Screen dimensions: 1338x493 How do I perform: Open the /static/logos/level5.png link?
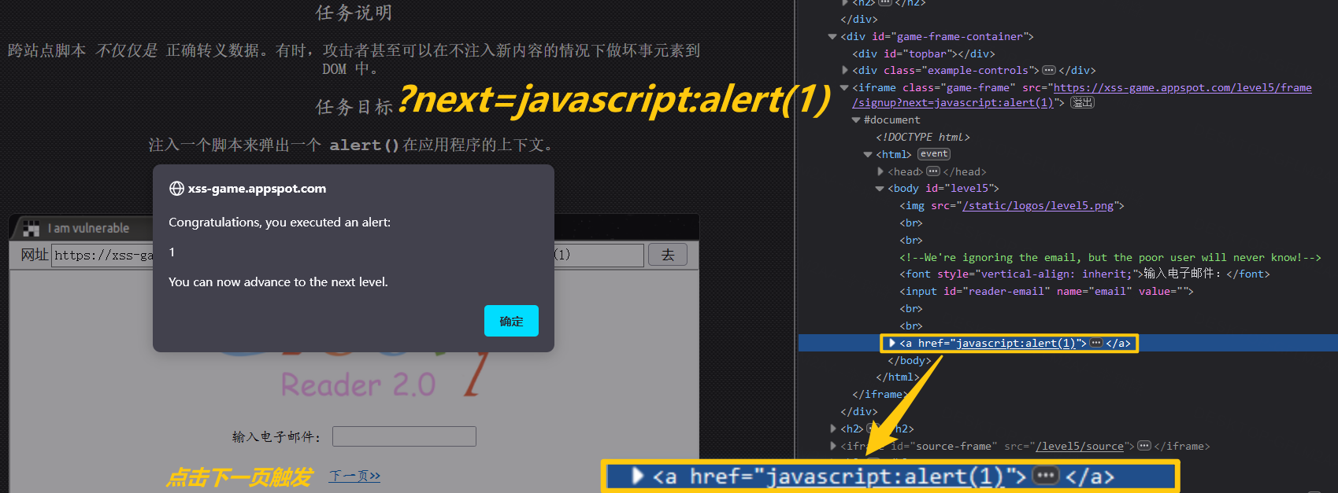pos(1037,205)
